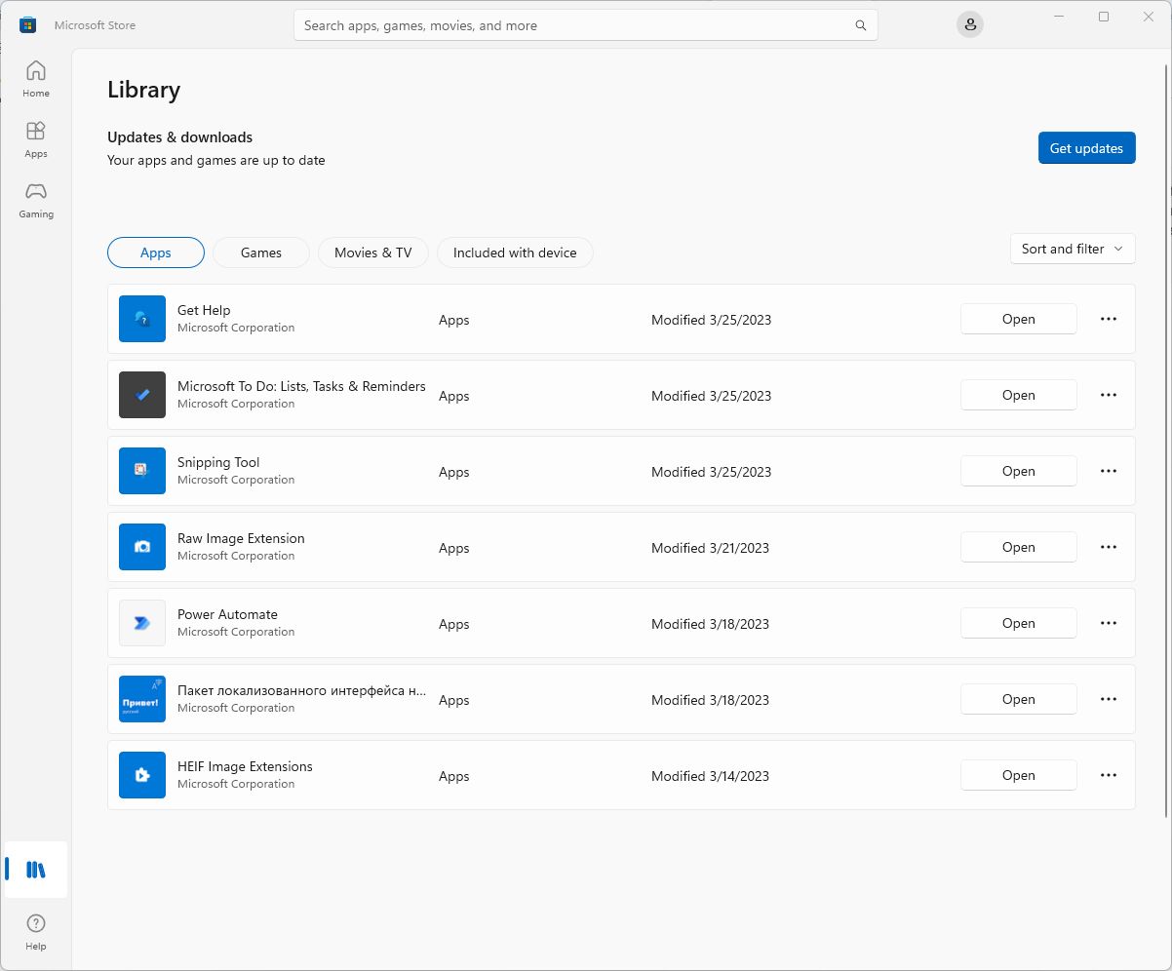
Task: Click the Updates & downloads heading
Action: coord(179,137)
